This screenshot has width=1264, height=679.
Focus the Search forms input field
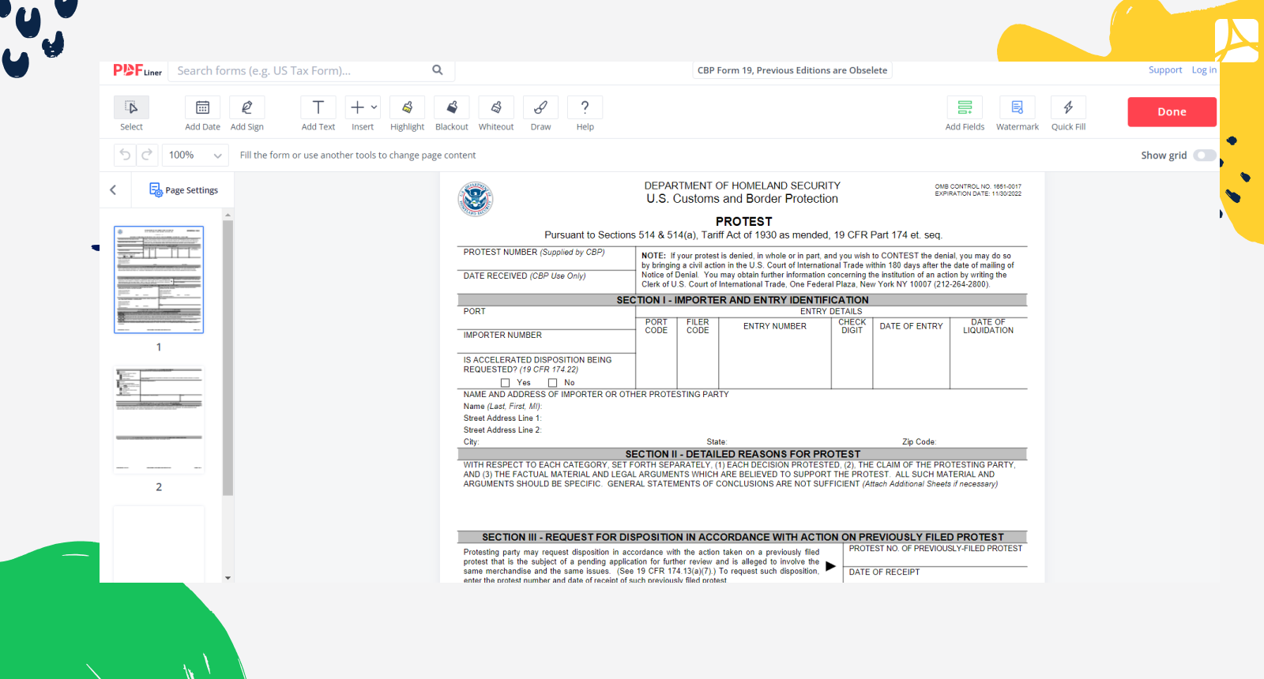pyautogui.click(x=300, y=70)
